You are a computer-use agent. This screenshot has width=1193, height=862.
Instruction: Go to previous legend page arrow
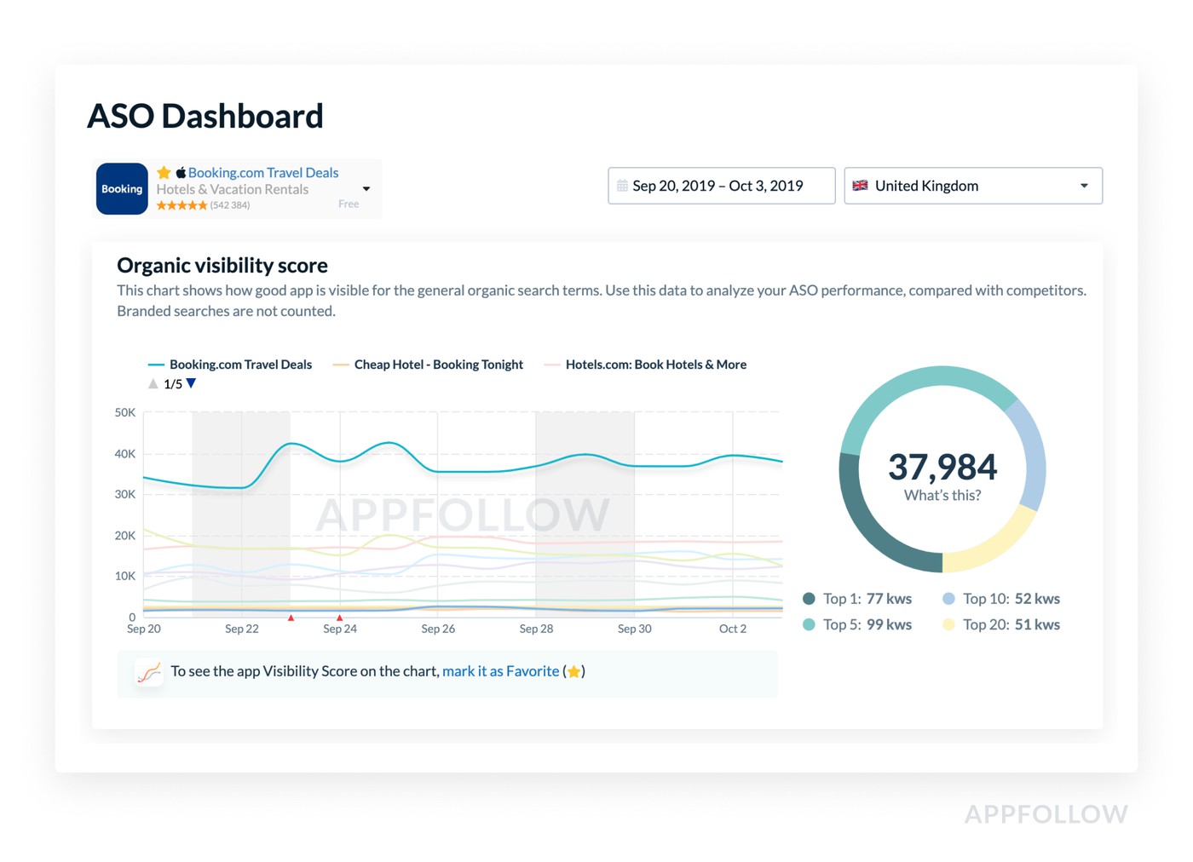click(x=153, y=384)
